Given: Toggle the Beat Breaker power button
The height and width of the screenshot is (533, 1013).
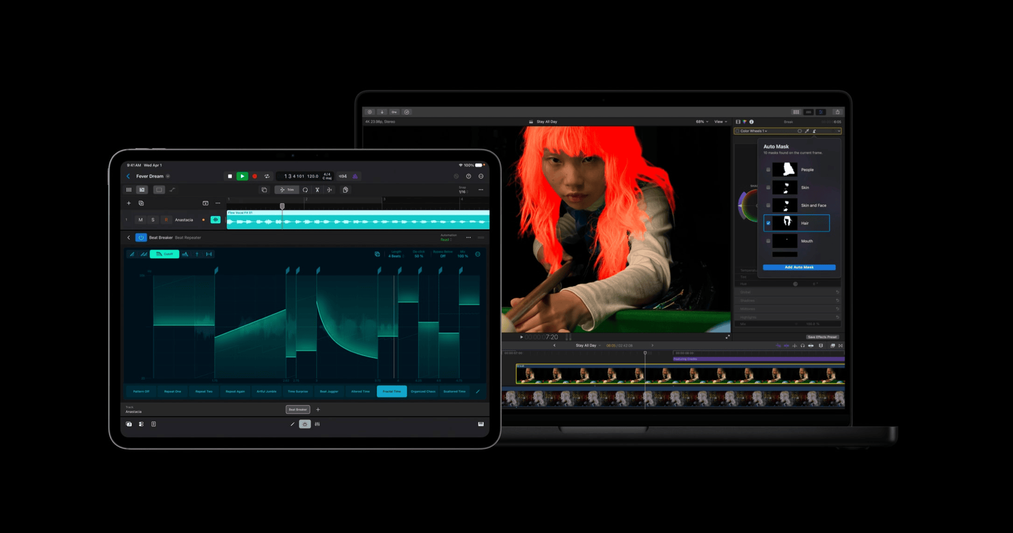Looking at the screenshot, I should (141, 238).
